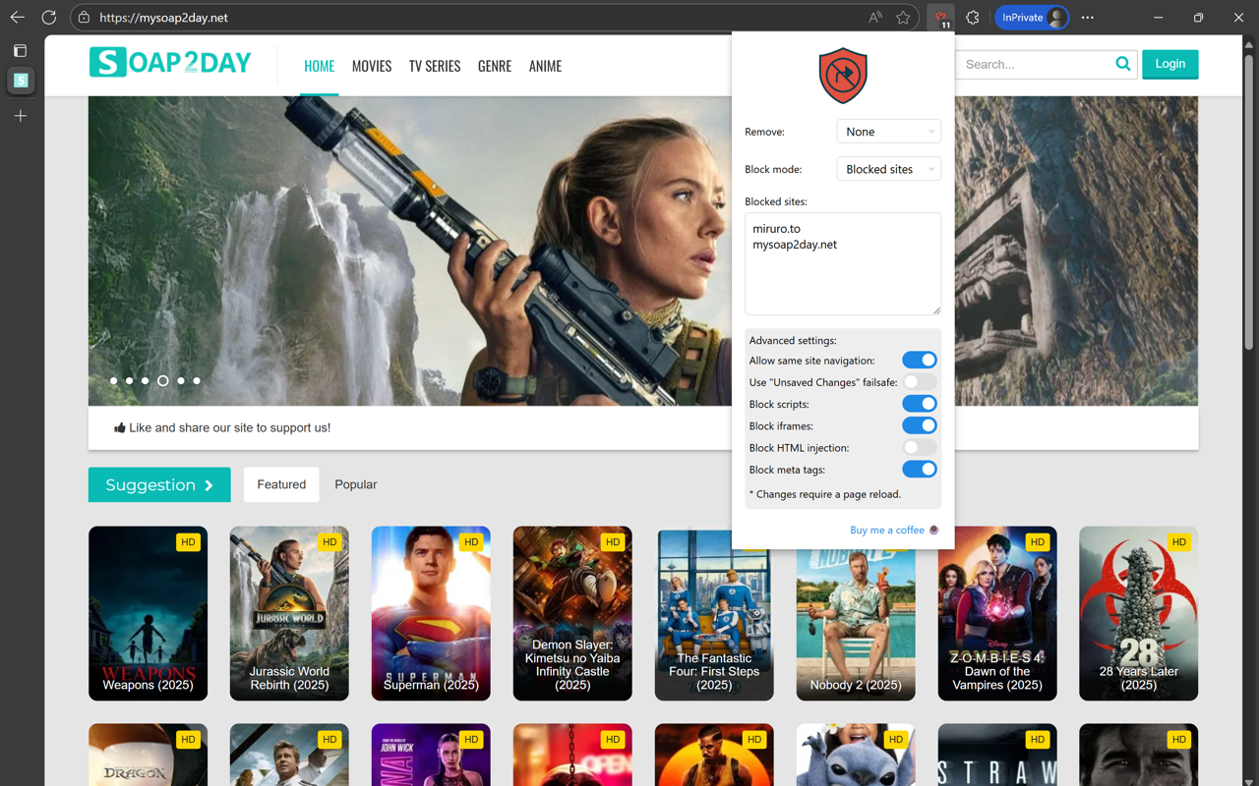
Task: Click the search magnifier icon
Action: coord(1122,64)
